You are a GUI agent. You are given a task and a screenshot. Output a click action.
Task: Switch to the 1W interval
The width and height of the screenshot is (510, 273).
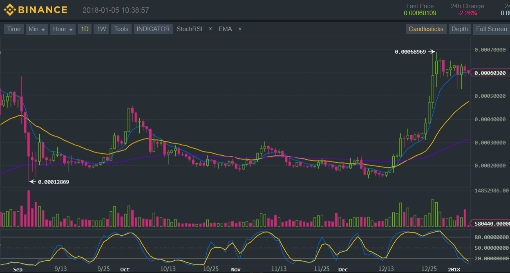coord(101,29)
